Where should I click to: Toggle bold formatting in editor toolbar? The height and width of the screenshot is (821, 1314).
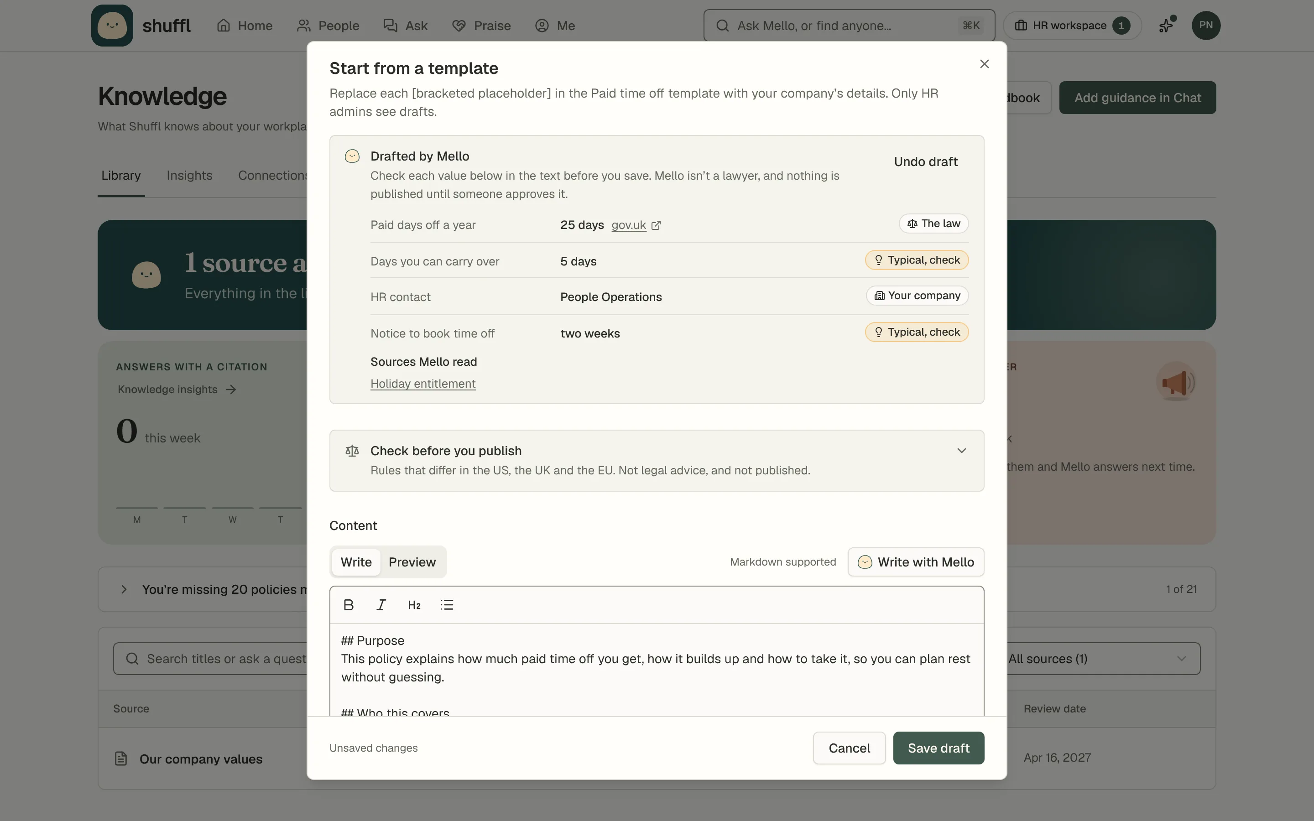pos(349,605)
